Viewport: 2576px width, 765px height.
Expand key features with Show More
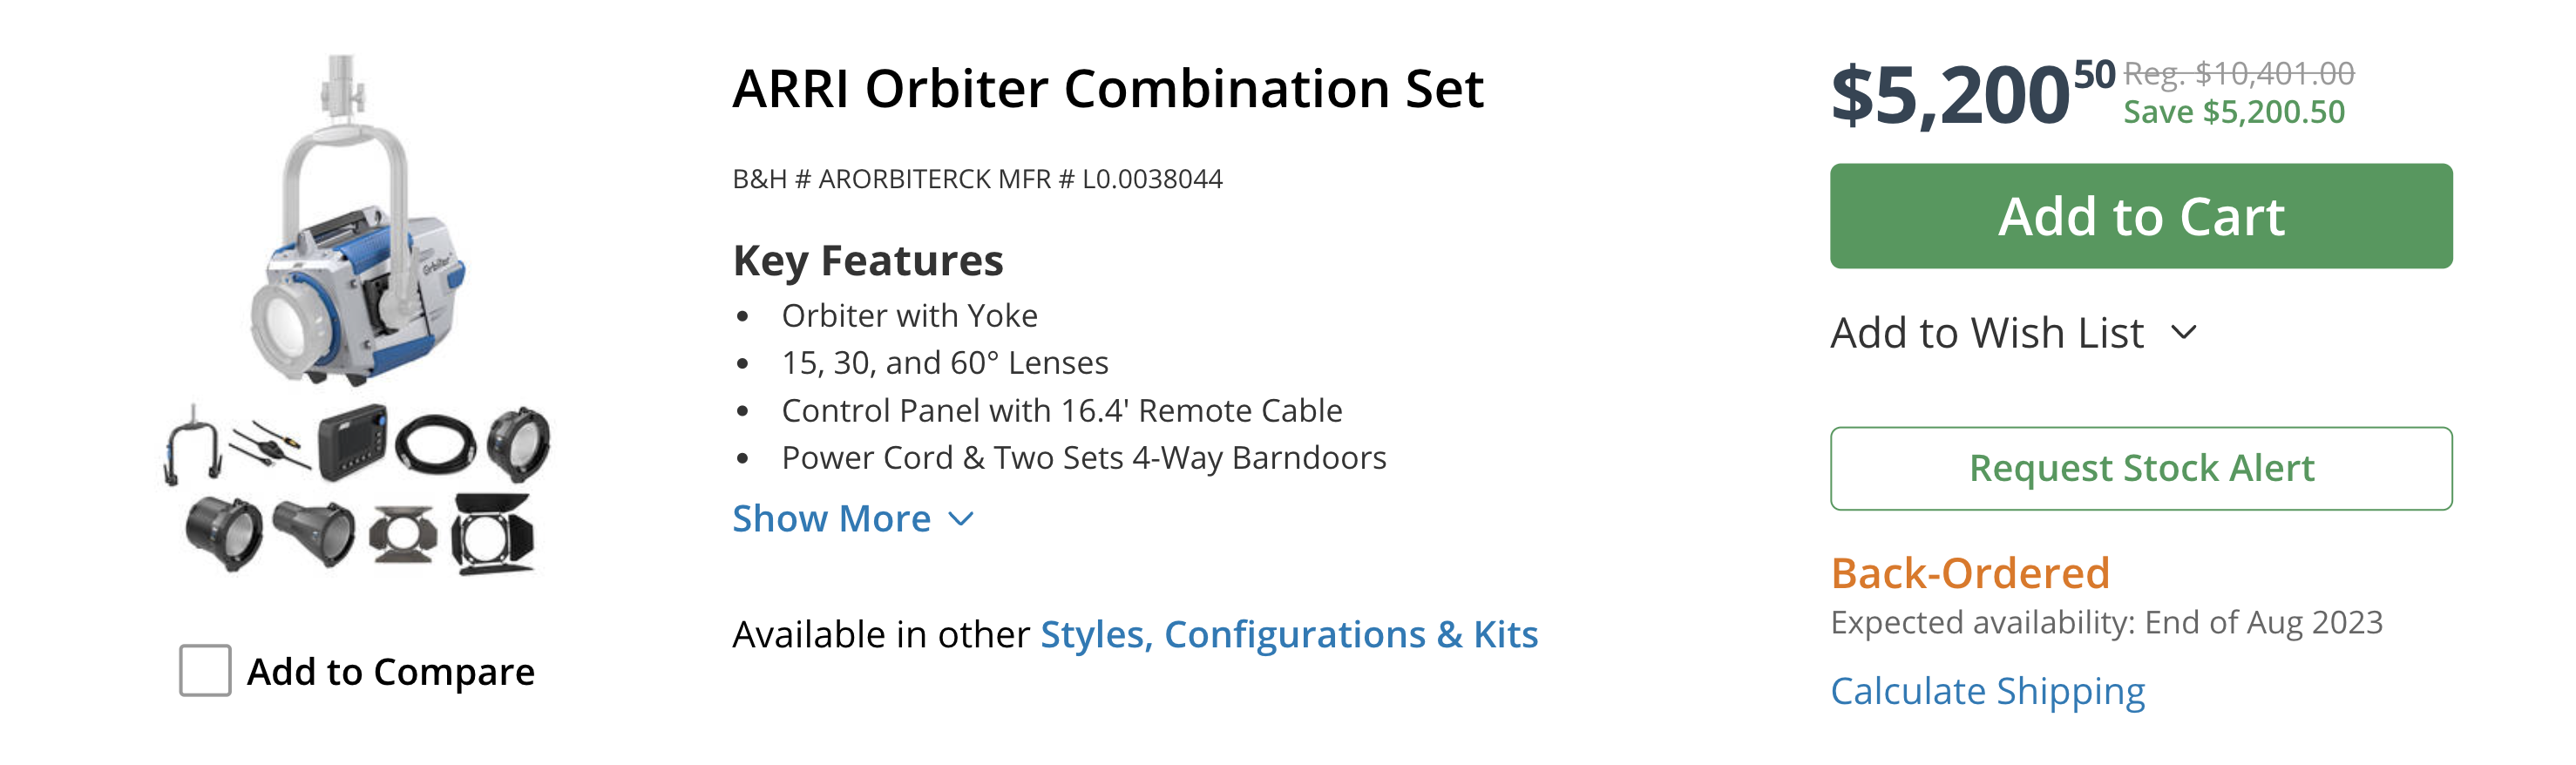tap(831, 519)
